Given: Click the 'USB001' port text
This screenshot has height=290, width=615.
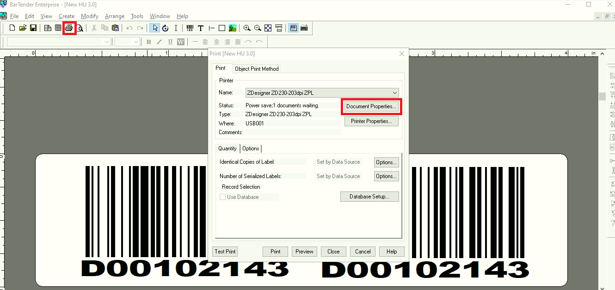Looking at the screenshot, I should [254, 123].
